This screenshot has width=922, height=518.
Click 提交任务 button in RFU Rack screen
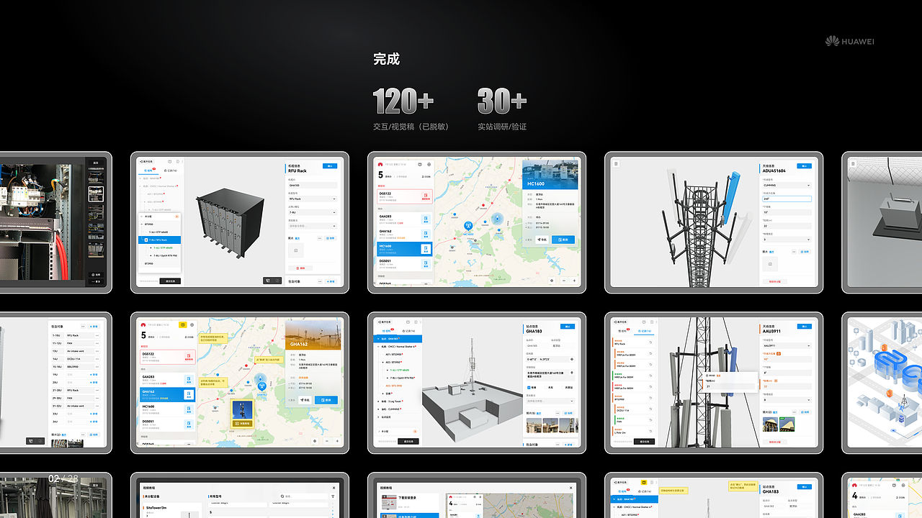(170, 281)
